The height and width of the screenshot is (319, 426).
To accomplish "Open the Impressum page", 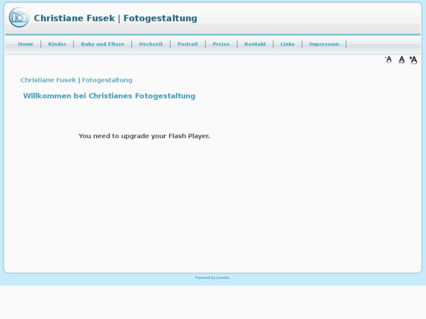I will [x=324, y=44].
